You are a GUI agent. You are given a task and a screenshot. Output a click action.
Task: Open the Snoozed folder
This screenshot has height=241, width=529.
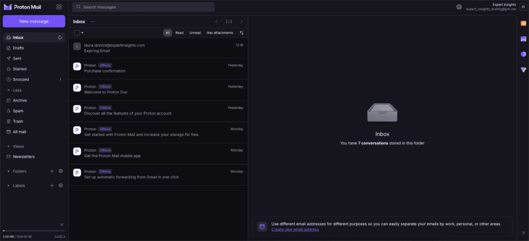(34, 79)
